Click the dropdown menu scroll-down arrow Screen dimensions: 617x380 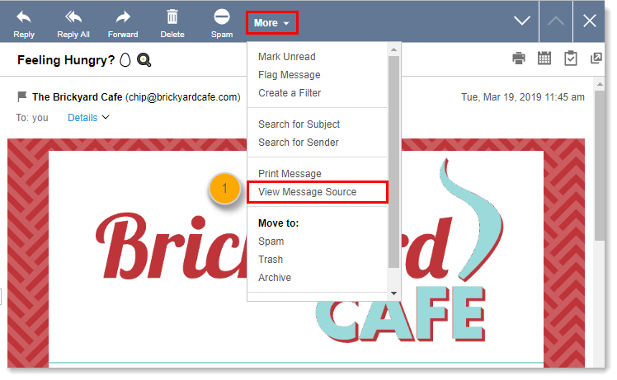point(393,293)
